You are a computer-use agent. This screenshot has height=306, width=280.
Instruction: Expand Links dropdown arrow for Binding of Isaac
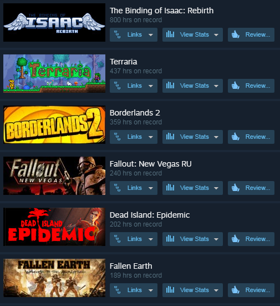click(x=150, y=35)
